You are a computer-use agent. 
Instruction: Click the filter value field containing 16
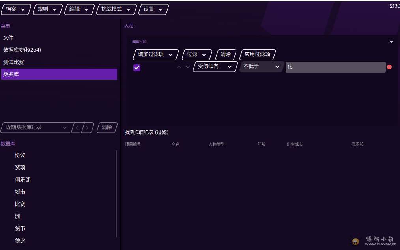pos(335,67)
